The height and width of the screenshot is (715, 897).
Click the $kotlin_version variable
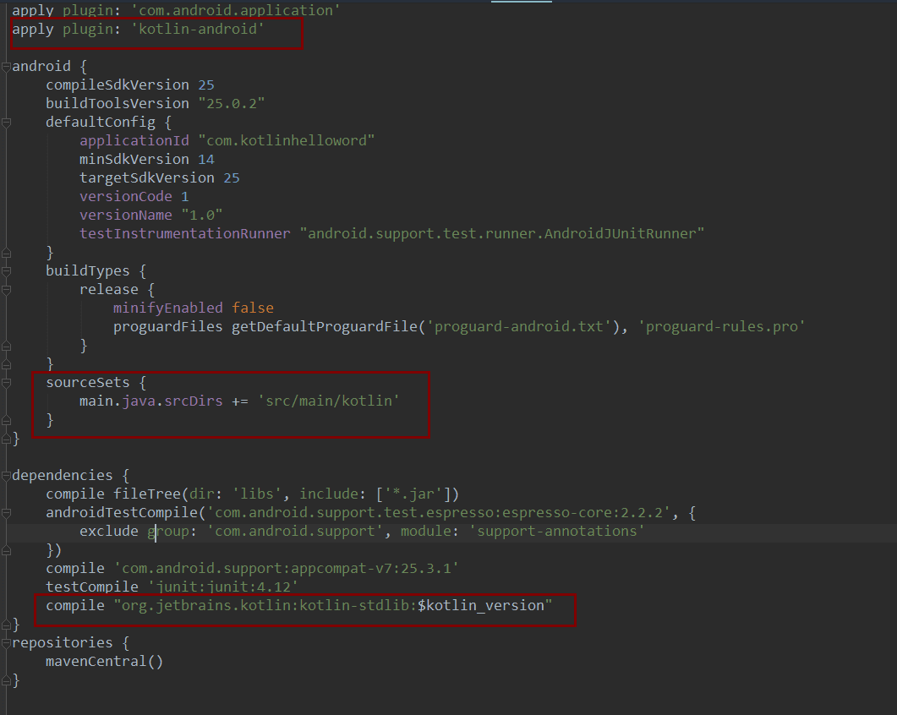(480, 606)
